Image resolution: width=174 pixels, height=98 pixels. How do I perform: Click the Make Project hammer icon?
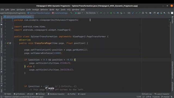coord(71,13)
